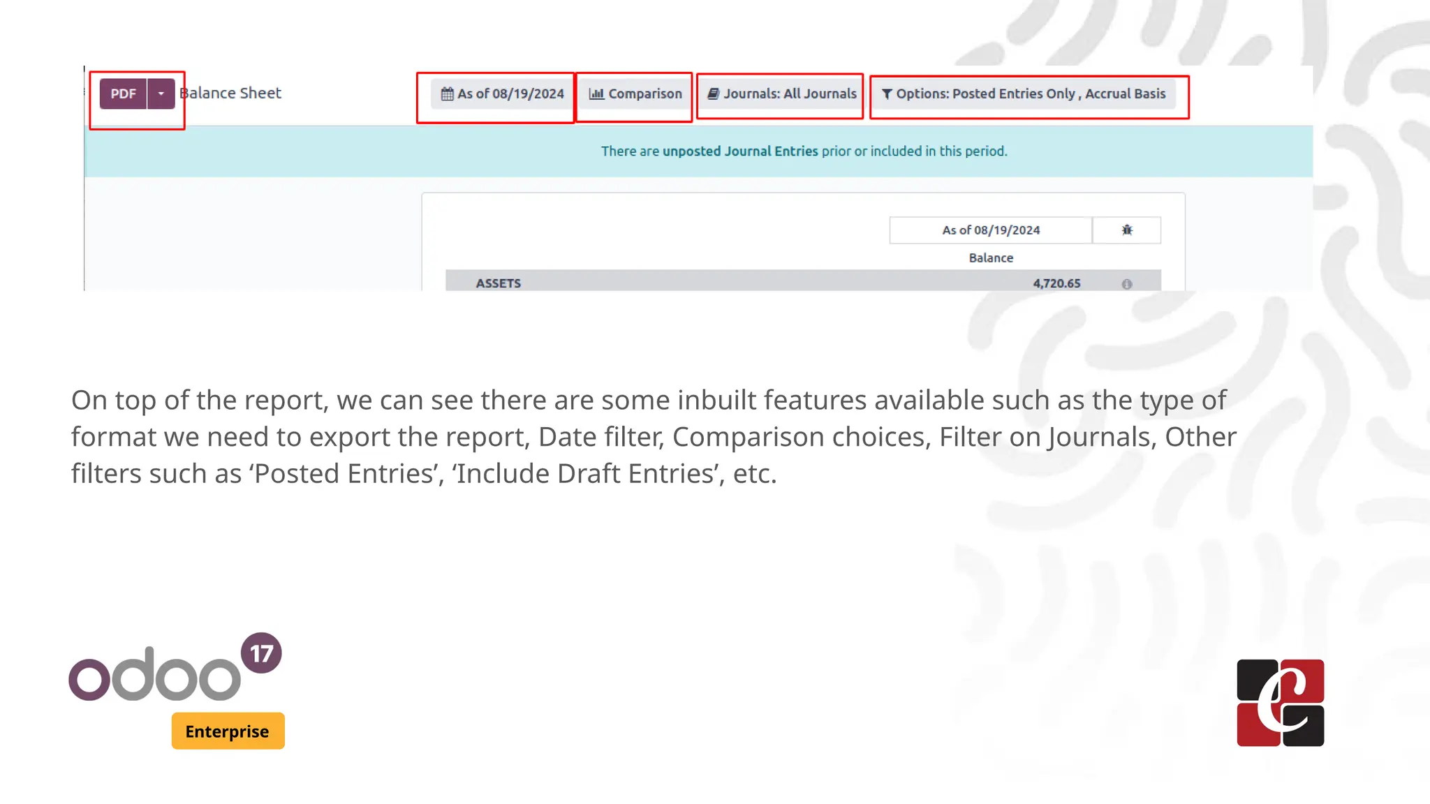Open the As of 08/19/2024 date filter

coord(503,94)
